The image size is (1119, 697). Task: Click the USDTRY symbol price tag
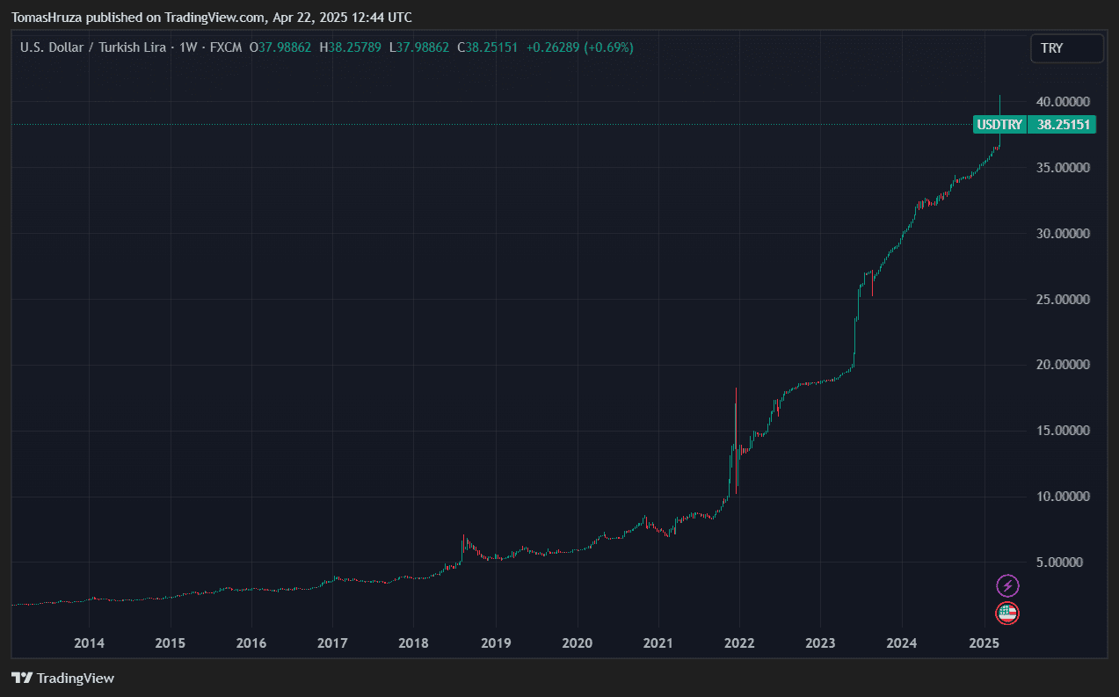click(x=999, y=125)
